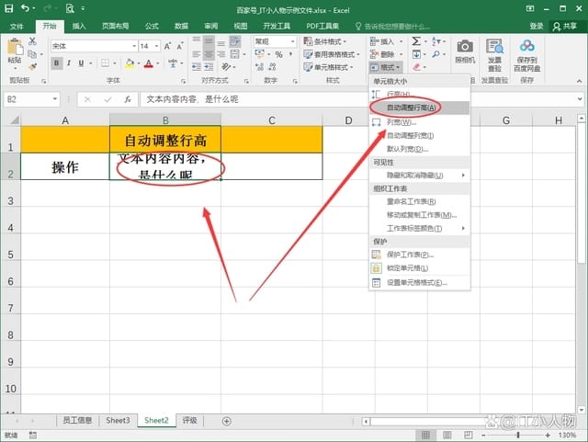Open the 单元格样式 cell styles dropdown
The image size is (588, 442).
click(x=329, y=67)
